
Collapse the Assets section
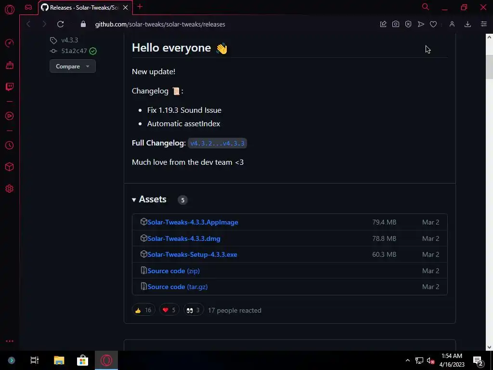(x=149, y=199)
